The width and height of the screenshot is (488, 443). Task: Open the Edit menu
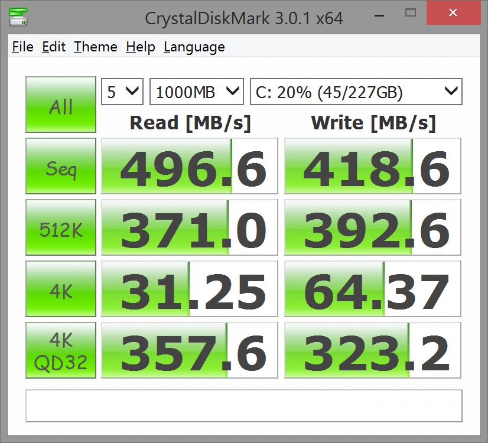54,47
